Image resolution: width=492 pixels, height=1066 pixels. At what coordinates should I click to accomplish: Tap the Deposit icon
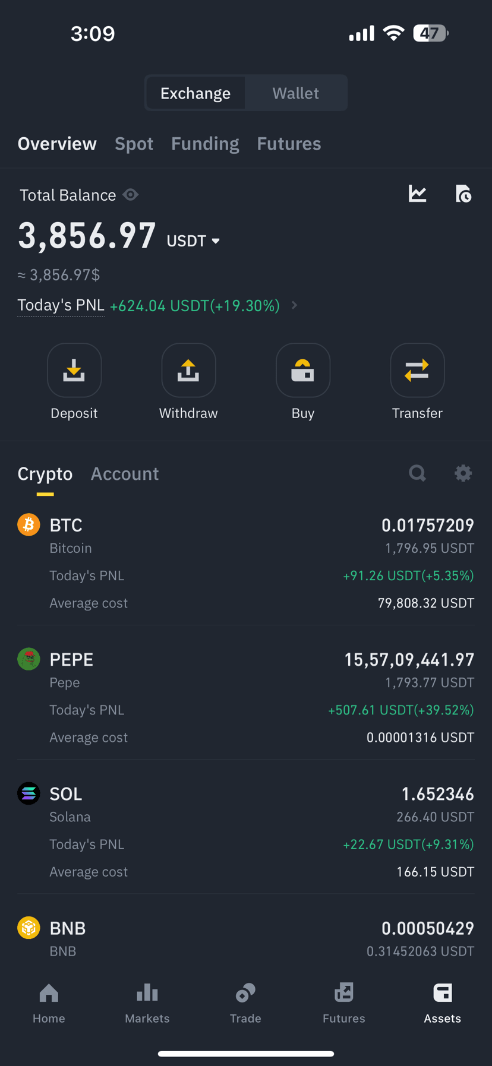point(74,370)
